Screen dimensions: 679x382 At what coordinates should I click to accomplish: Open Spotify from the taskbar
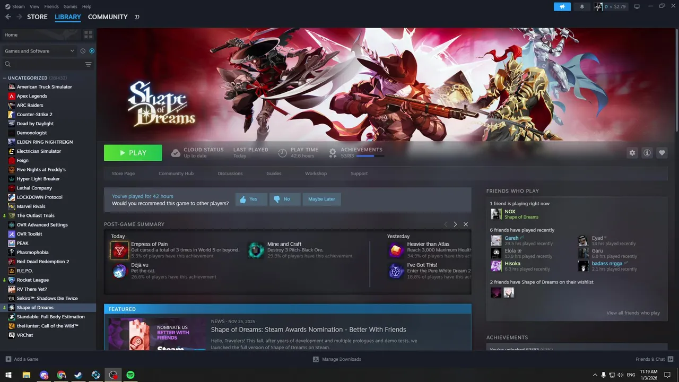[x=130, y=375]
